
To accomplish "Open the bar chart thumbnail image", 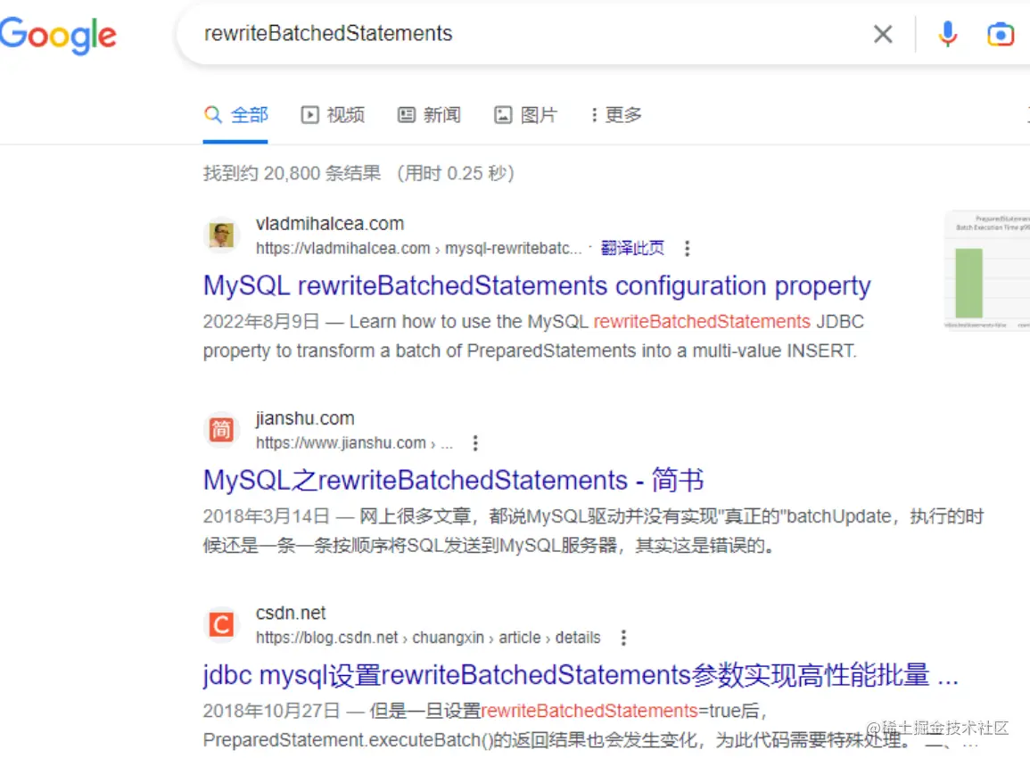I will (x=986, y=270).
